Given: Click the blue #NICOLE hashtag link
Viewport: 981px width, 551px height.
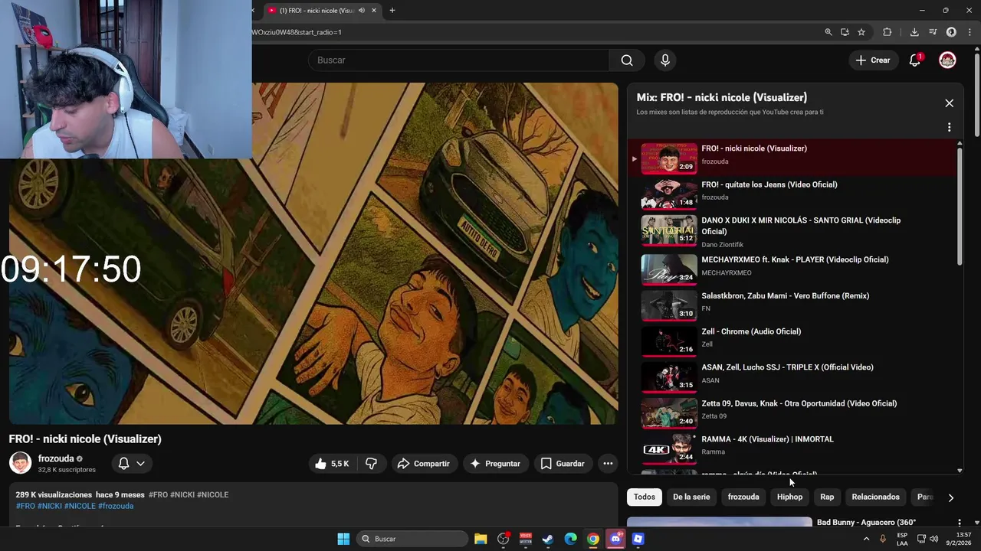Looking at the screenshot, I should [80, 507].
